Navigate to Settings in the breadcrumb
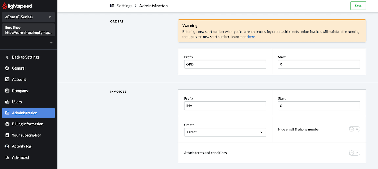 [x=124, y=6]
